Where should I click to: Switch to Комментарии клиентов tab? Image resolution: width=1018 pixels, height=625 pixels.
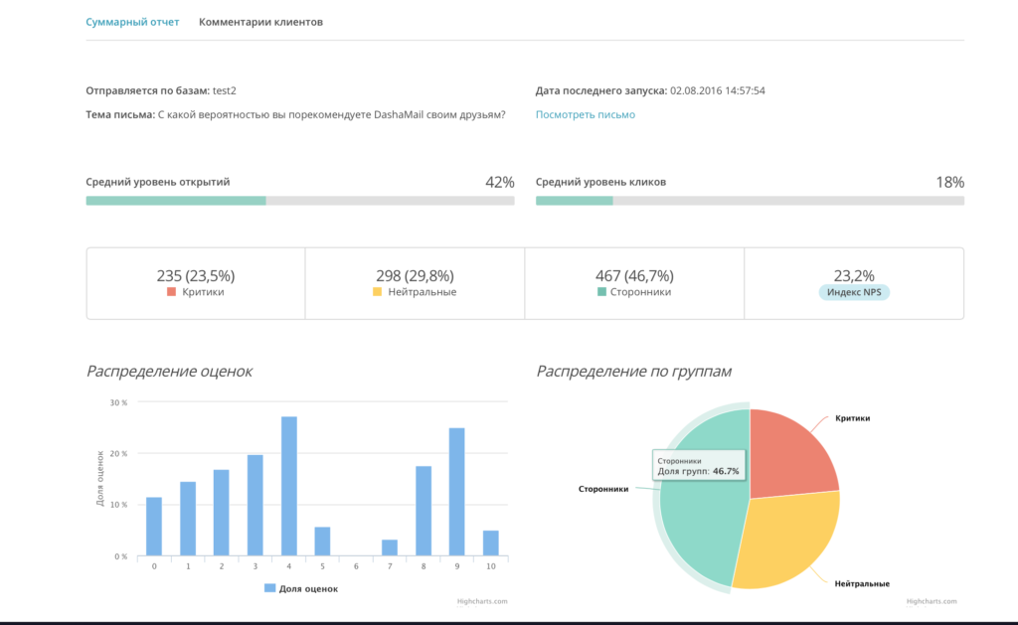coord(260,22)
